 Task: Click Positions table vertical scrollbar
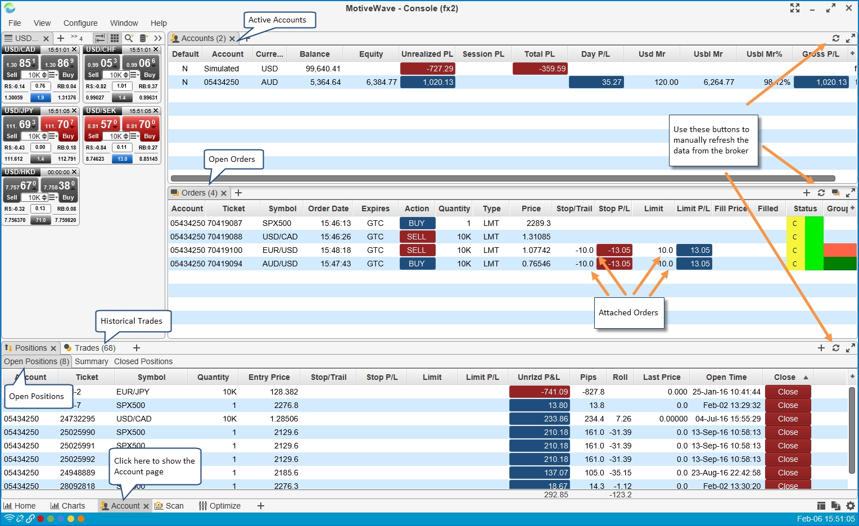coord(853,430)
